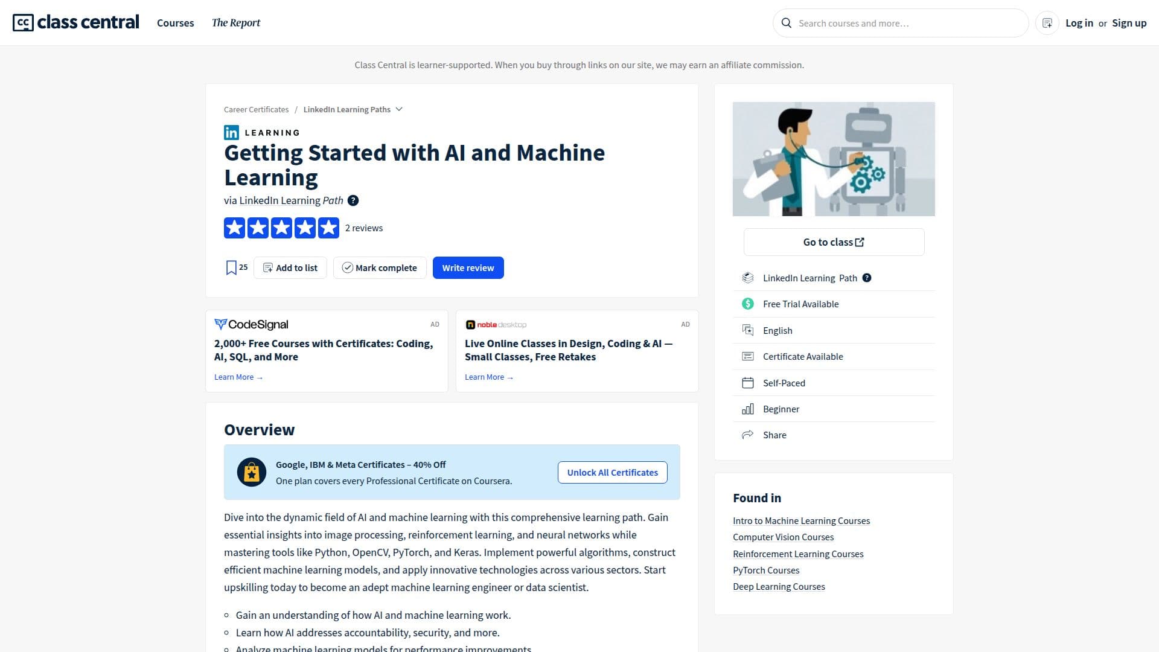Open the Career Certificates breadcrumb link

tap(256, 109)
